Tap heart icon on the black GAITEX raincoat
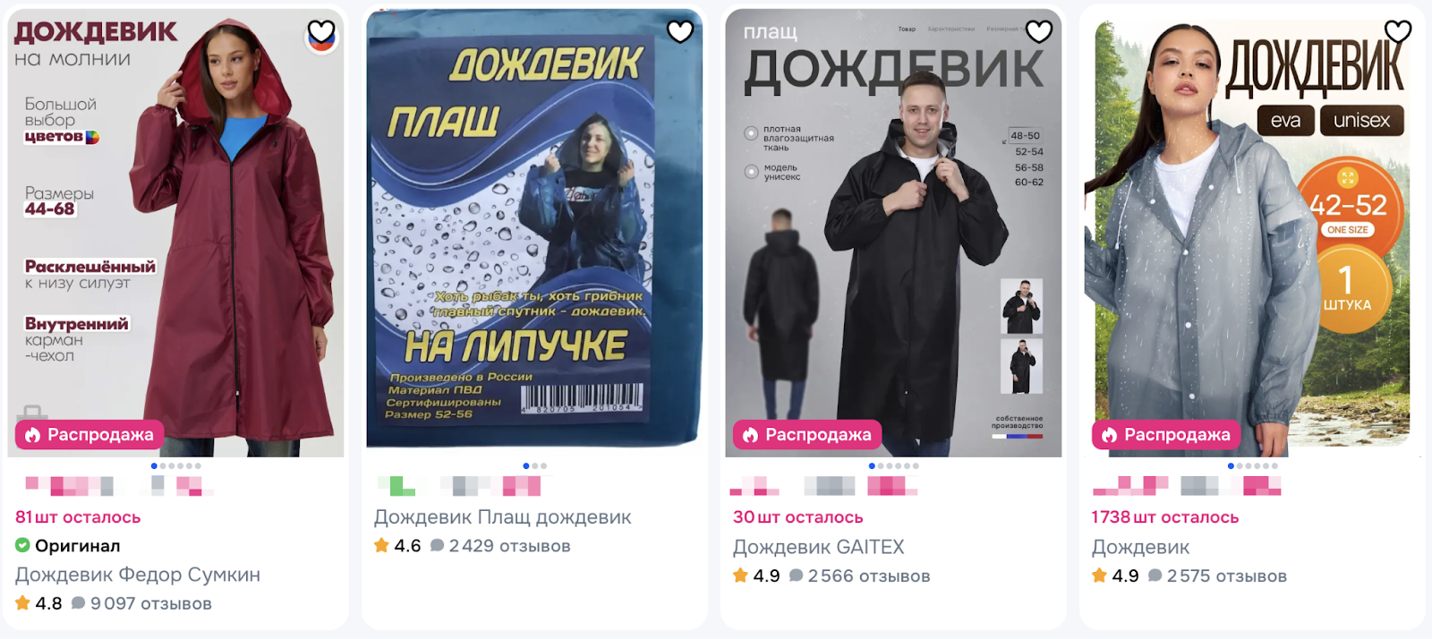This screenshot has height=639, width=1432. 1039,31
